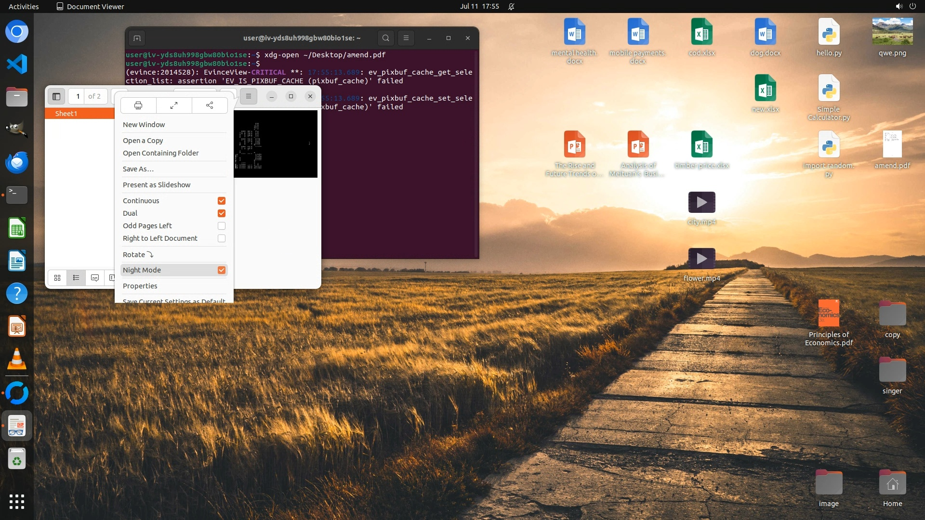Click the terminal search icon
This screenshot has width=925, height=520.
pos(385,38)
